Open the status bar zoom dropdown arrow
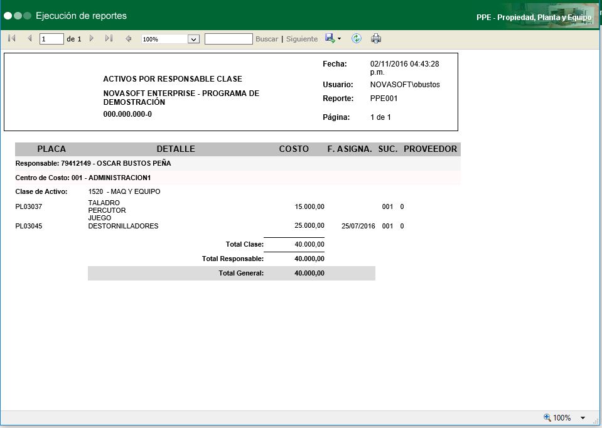The height and width of the screenshot is (428, 602). [583, 418]
